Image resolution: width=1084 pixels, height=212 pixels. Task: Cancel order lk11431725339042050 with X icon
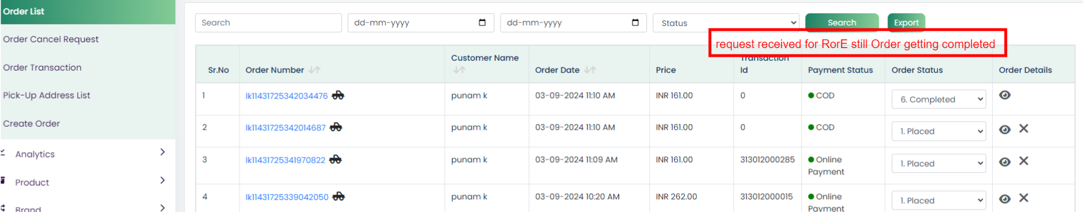click(x=1024, y=198)
